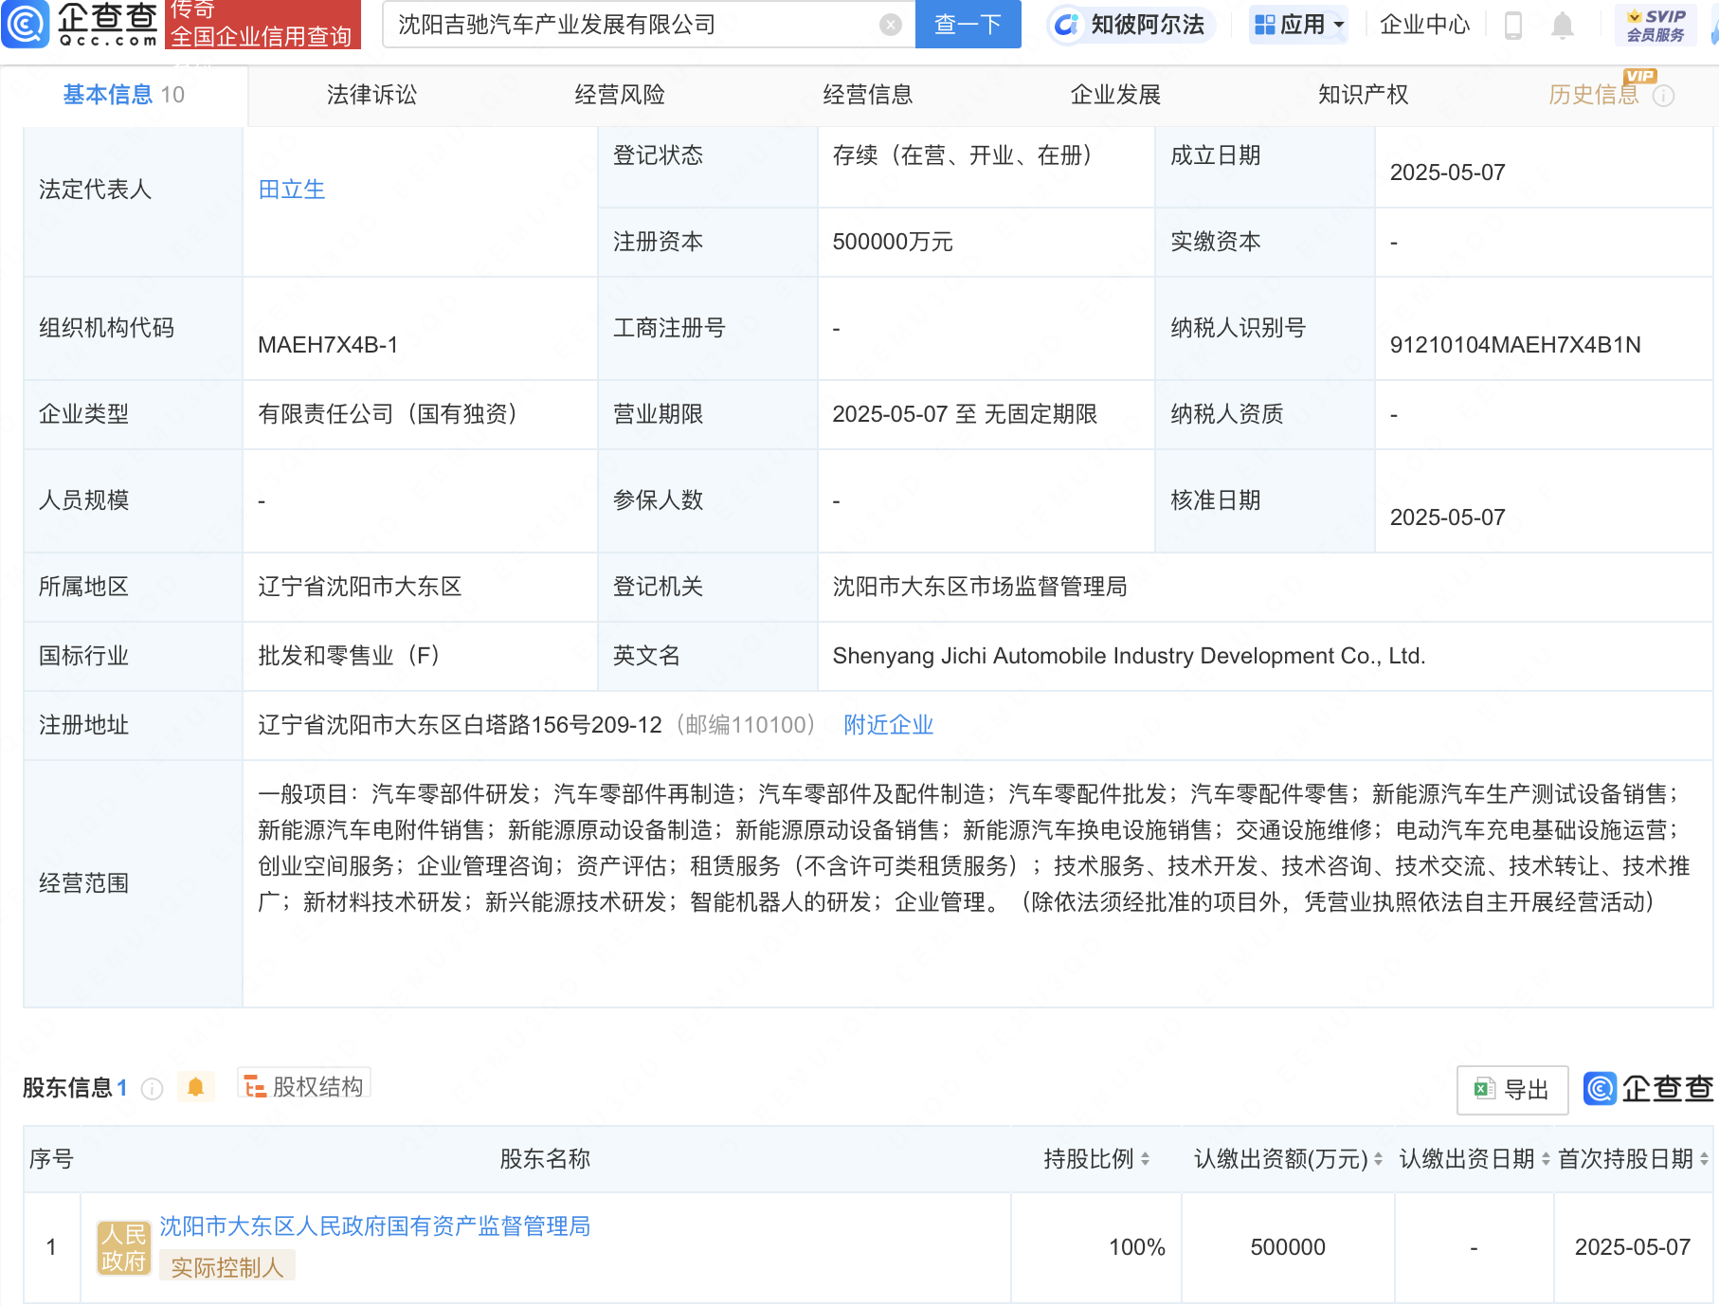Image resolution: width=1719 pixels, height=1306 pixels.
Task: Click the 人民政府 shareholder avatar icon
Action: click(123, 1247)
